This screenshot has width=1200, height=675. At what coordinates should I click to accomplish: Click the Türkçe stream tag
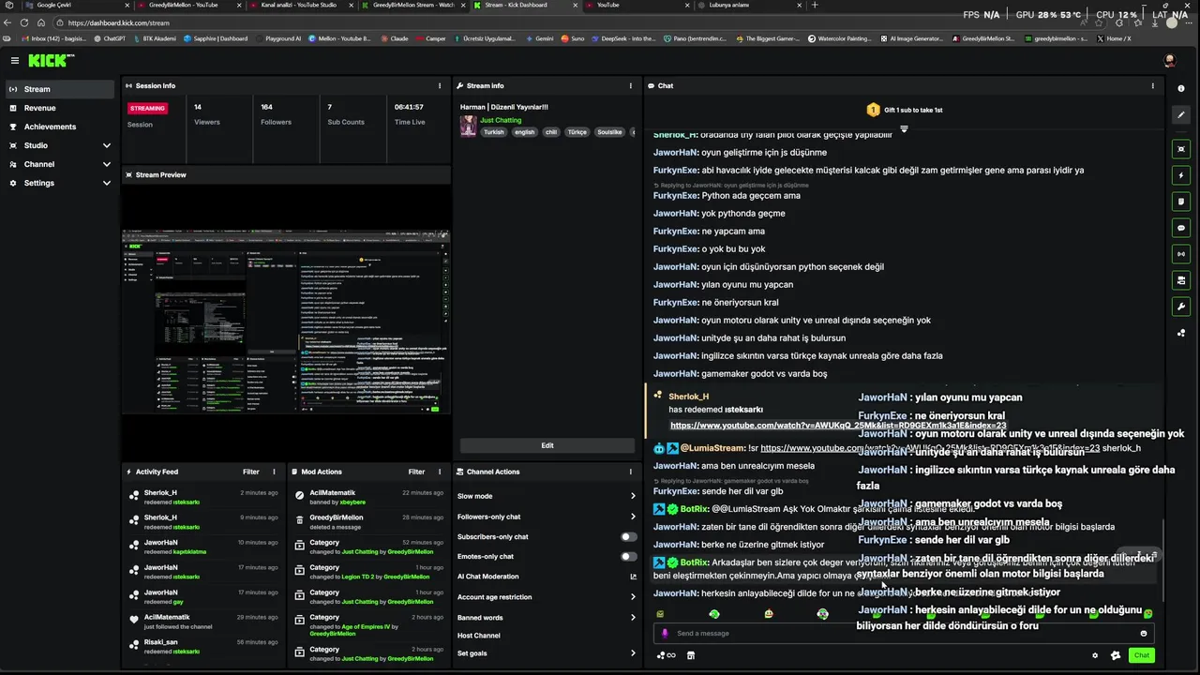pos(577,132)
